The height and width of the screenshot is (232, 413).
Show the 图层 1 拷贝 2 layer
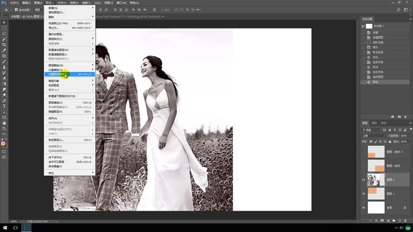(363, 152)
